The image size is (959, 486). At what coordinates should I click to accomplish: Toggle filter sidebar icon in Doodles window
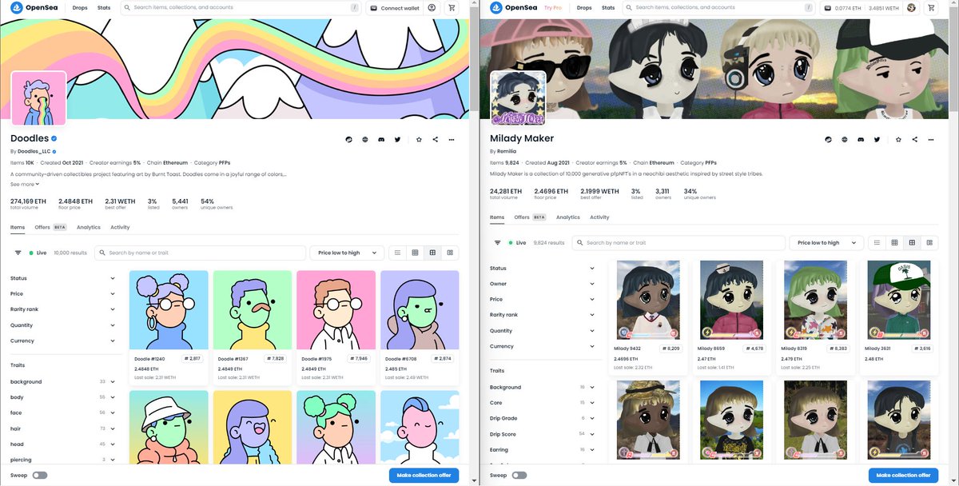click(x=18, y=253)
